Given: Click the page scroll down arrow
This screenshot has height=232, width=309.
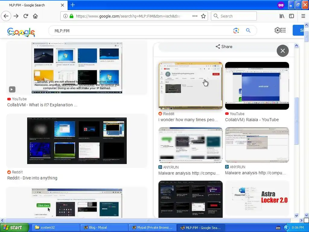Looking at the screenshot, I should coord(306,215).
